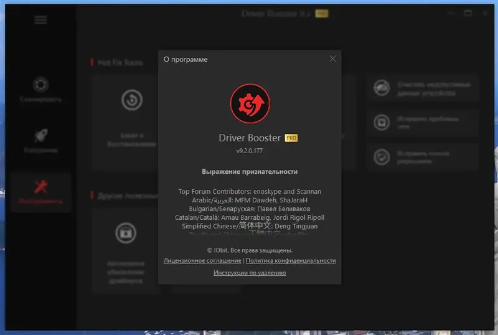Click the IObit copyright notice text
This screenshot has height=335, width=498.
click(250, 250)
